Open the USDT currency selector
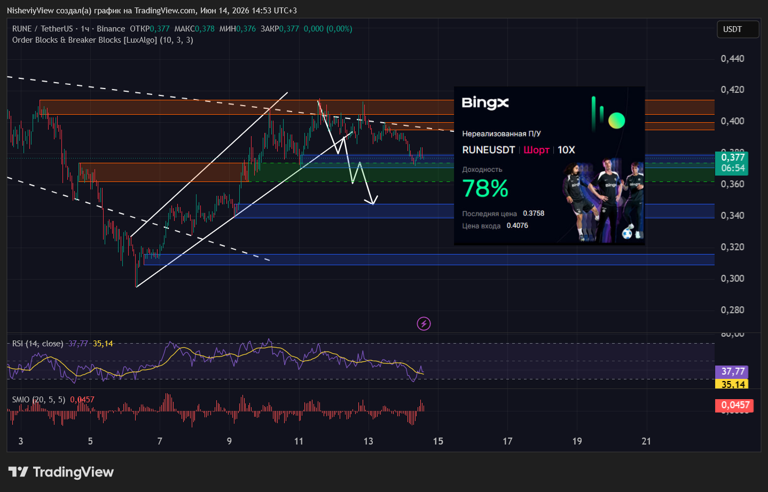768x492 pixels. tap(737, 29)
